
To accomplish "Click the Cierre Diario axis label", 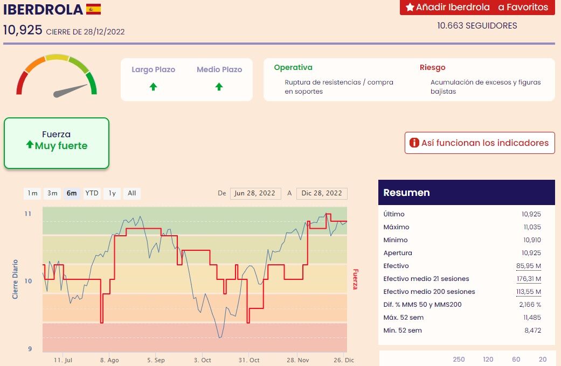I will [x=15, y=279].
